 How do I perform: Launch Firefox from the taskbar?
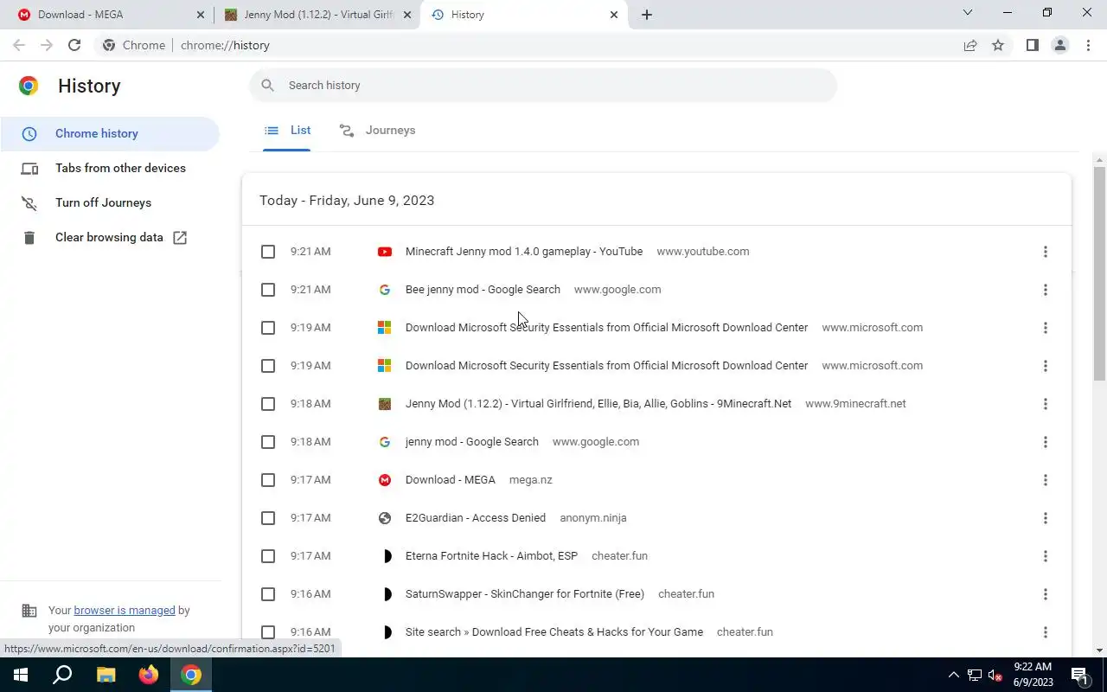coord(149,675)
